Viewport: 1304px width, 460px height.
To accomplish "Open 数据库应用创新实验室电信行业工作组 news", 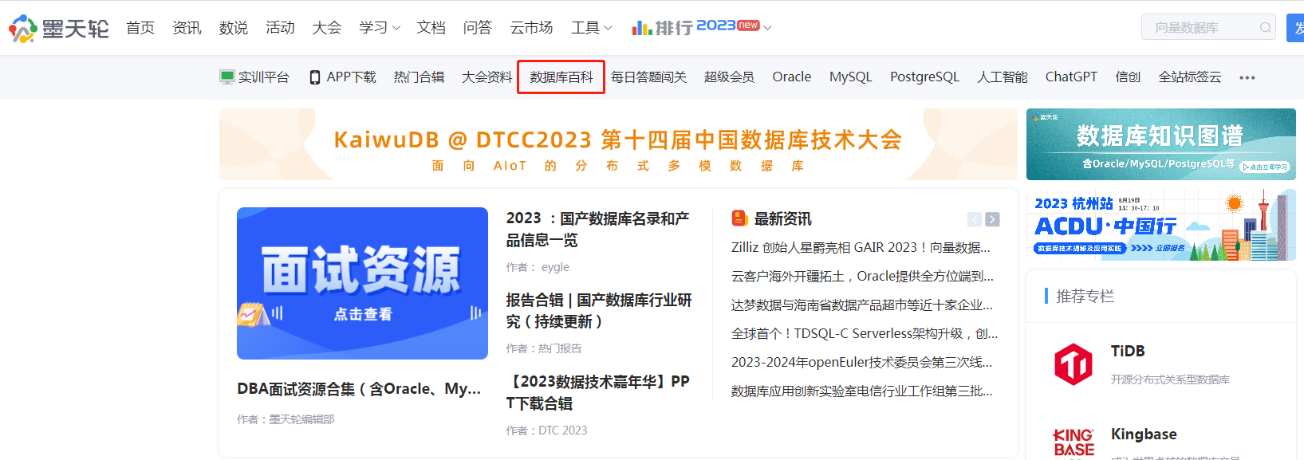I will (x=862, y=391).
